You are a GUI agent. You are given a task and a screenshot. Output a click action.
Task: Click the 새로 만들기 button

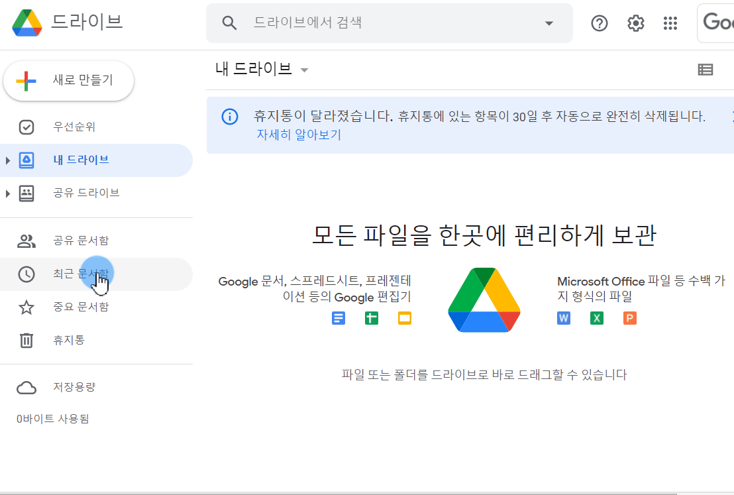pos(68,81)
